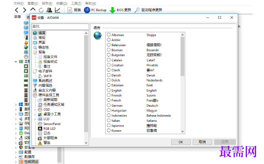Select 刷新周期 in the settings tree

48,100
